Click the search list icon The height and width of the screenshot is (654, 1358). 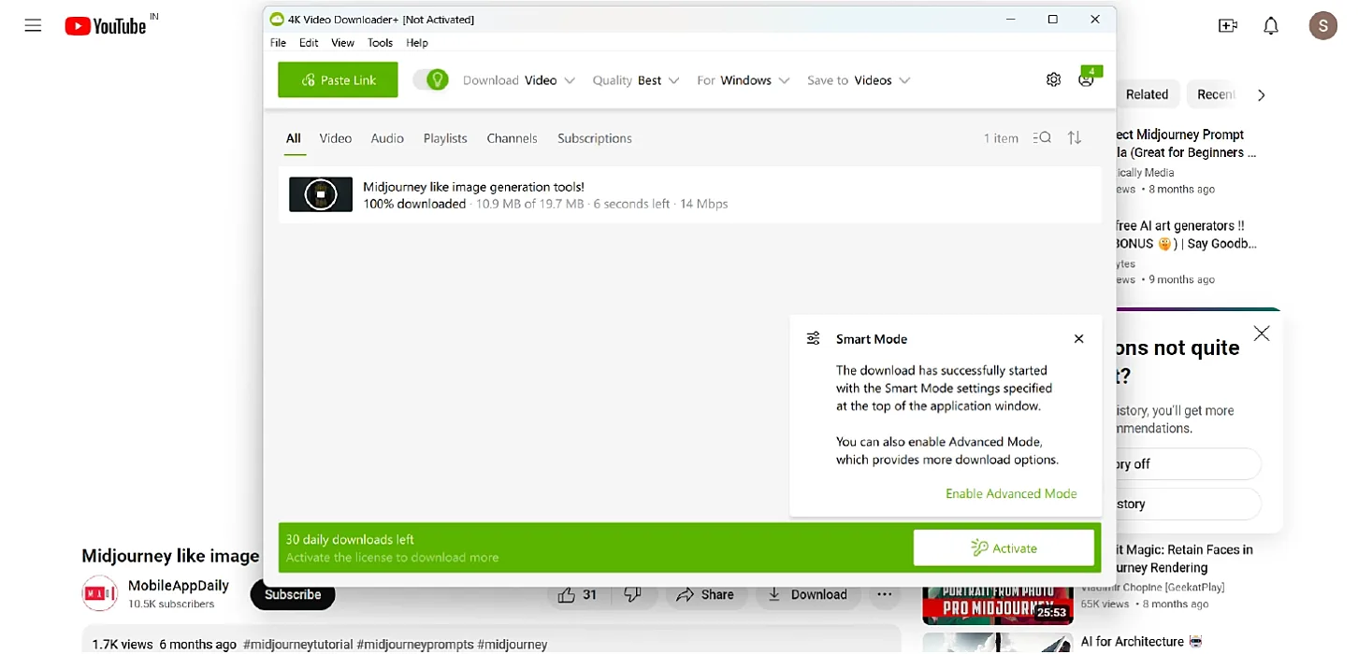click(1042, 138)
